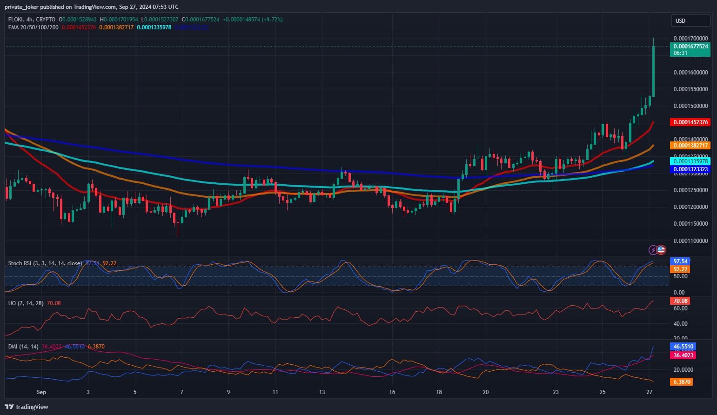Click the 27 date label on the time axis

pos(650,392)
